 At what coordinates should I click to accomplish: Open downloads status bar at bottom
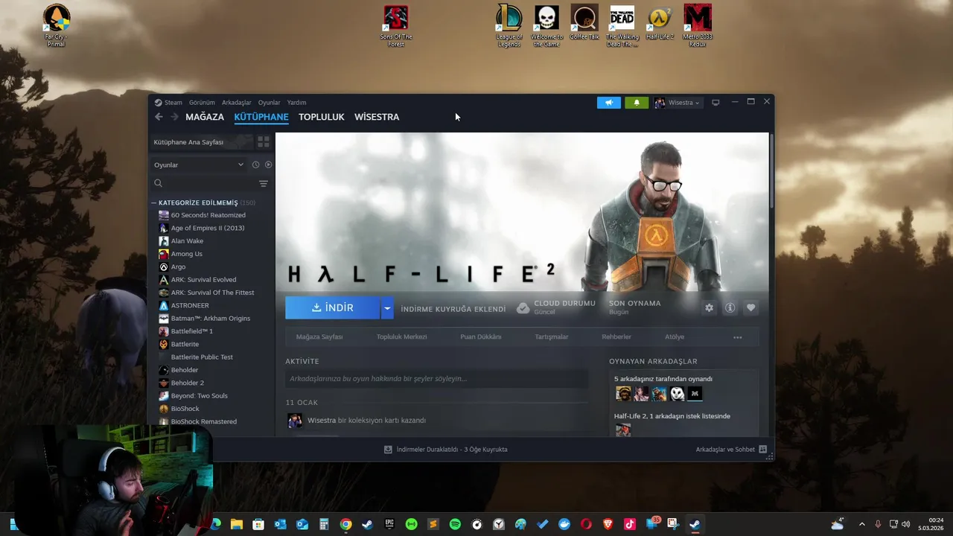[x=445, y=450]
